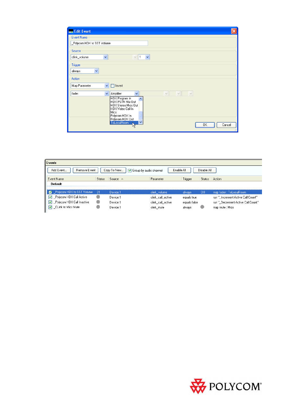305x404 pixels.
Task: Toggle Group by audio channel checkbox
Action: [x=130, y=170]
